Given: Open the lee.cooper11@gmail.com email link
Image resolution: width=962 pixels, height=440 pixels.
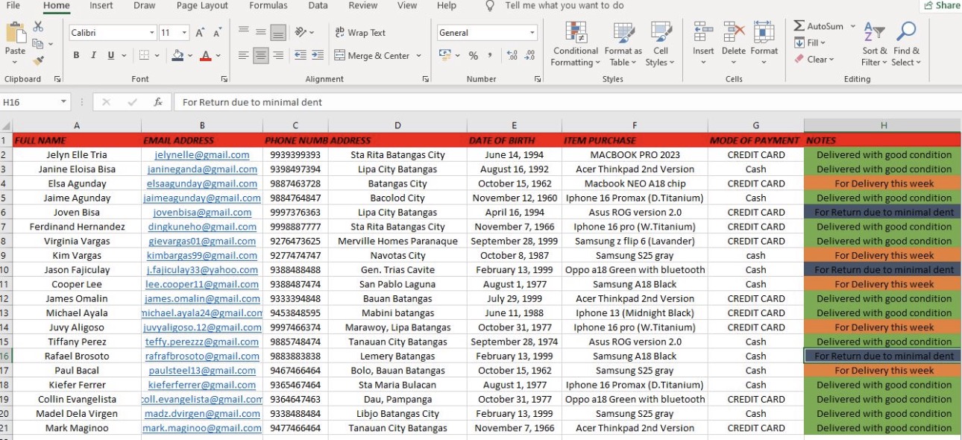Looking at the screenshot, I should point(202,284).
